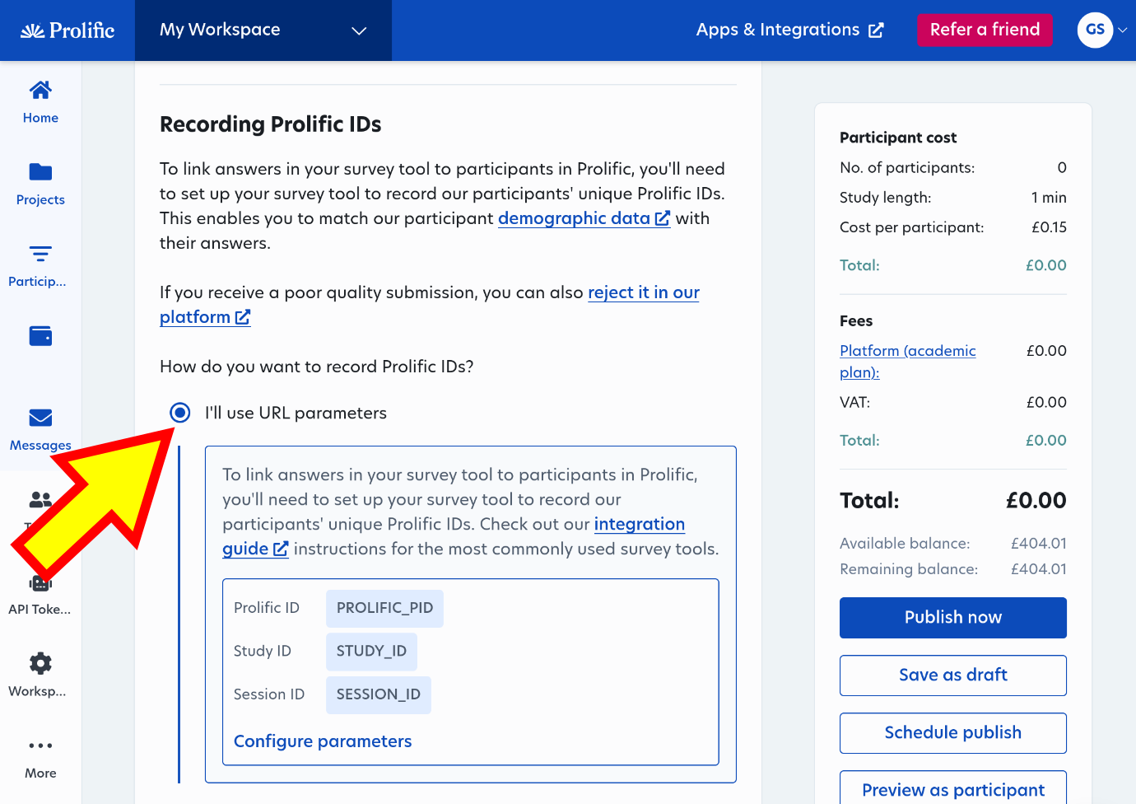Open the More ellipsis menu
The image size is (1136, 804).
[x=40, y=757]
